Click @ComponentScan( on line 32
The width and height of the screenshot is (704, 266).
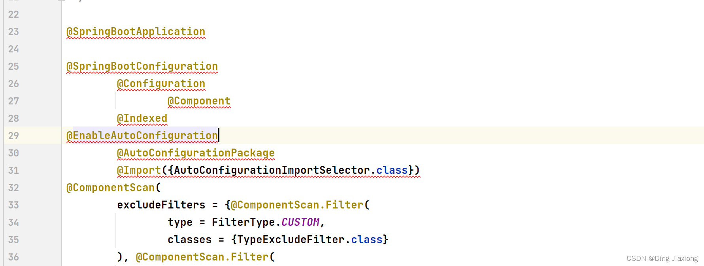point(113,188)
